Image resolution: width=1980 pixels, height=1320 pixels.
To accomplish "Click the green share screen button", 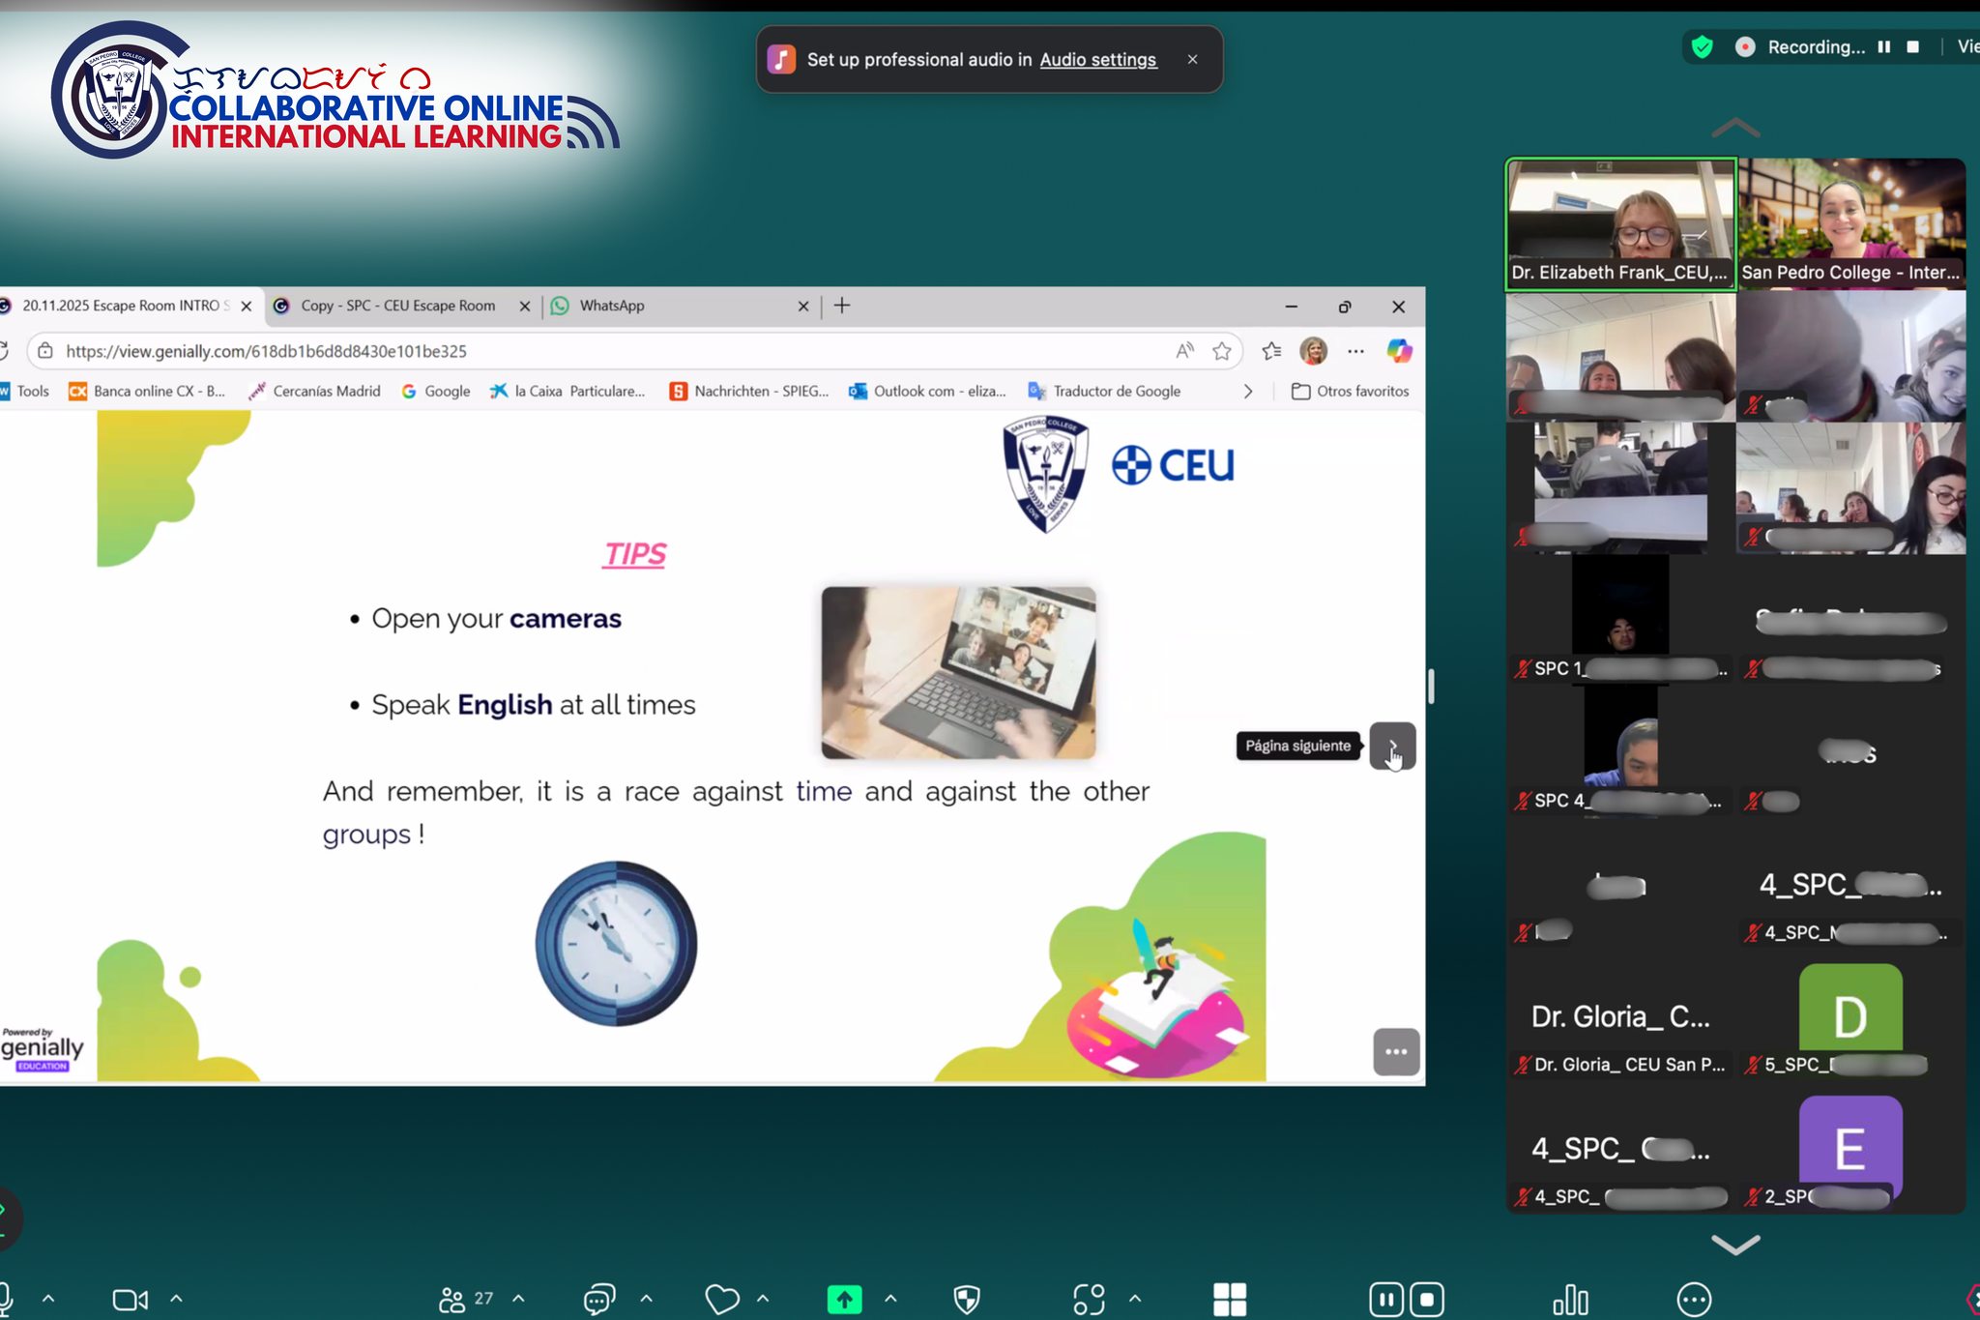I will (844, 1299).
